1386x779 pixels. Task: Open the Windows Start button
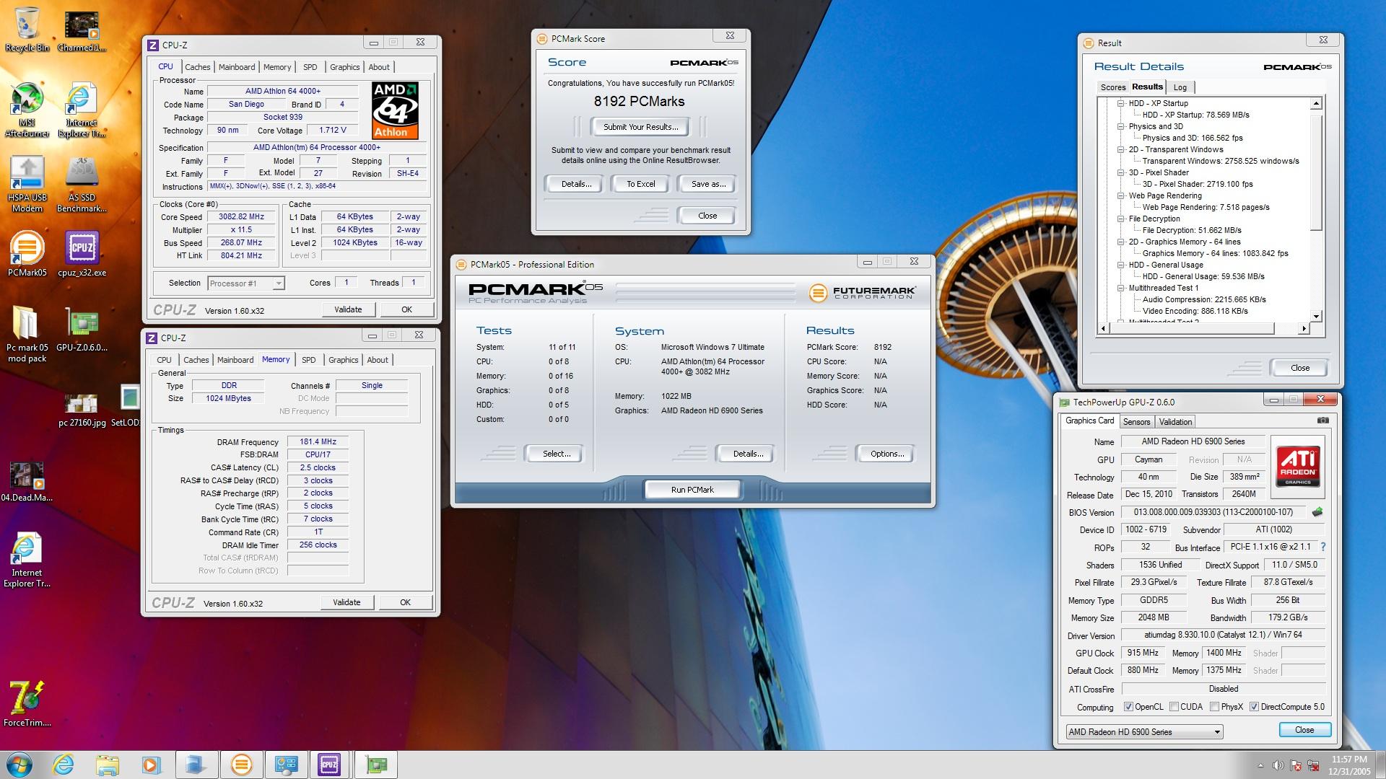click(19, 765)
